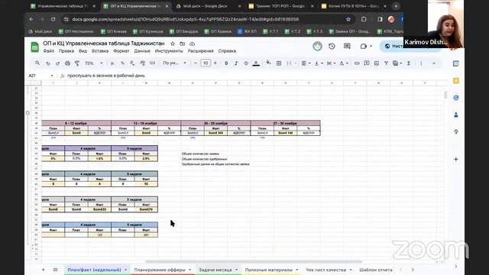Image resolution: width=489 pixels, height=275 pixels.
Task: Open the font family dropdown
Action: click(174, 63)
